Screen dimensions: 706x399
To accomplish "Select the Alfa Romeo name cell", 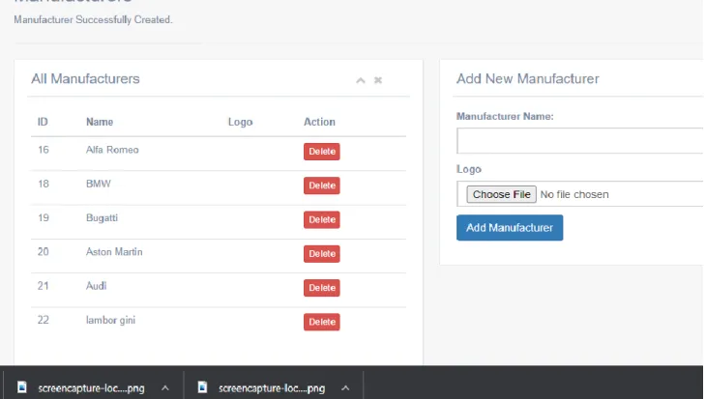I will pyautogui.click(x=112, y=150).
